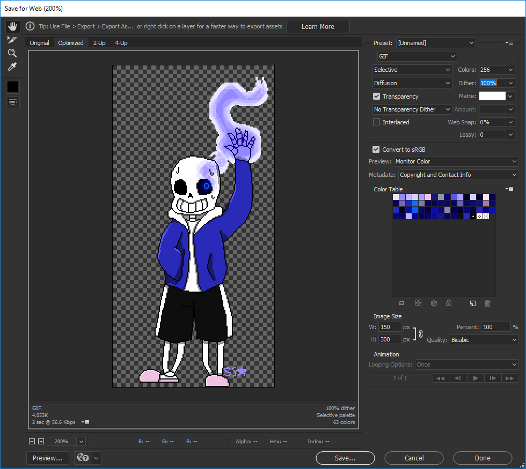Image resolution: width=526 pixels, height=469 pixels.
Task: Lock selected color in table
Action: (x=449, y=303)
